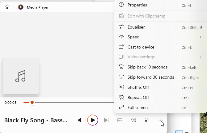The height and width of the screenshot is (133, 207).
Task: Open the volume speaker control
Action: click(133, 120)
